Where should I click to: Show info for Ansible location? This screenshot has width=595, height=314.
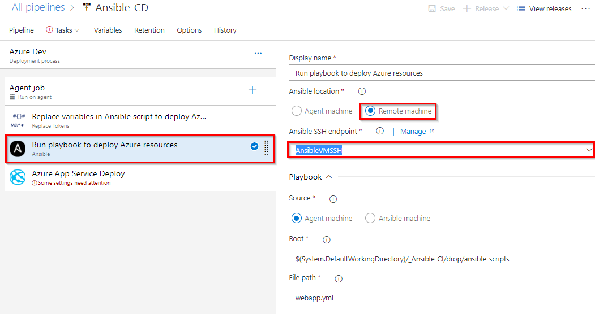(362, 91)
